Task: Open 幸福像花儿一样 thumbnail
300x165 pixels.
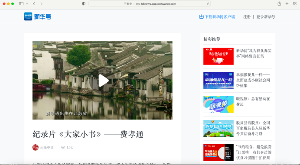Action: (x=218, y=80)
